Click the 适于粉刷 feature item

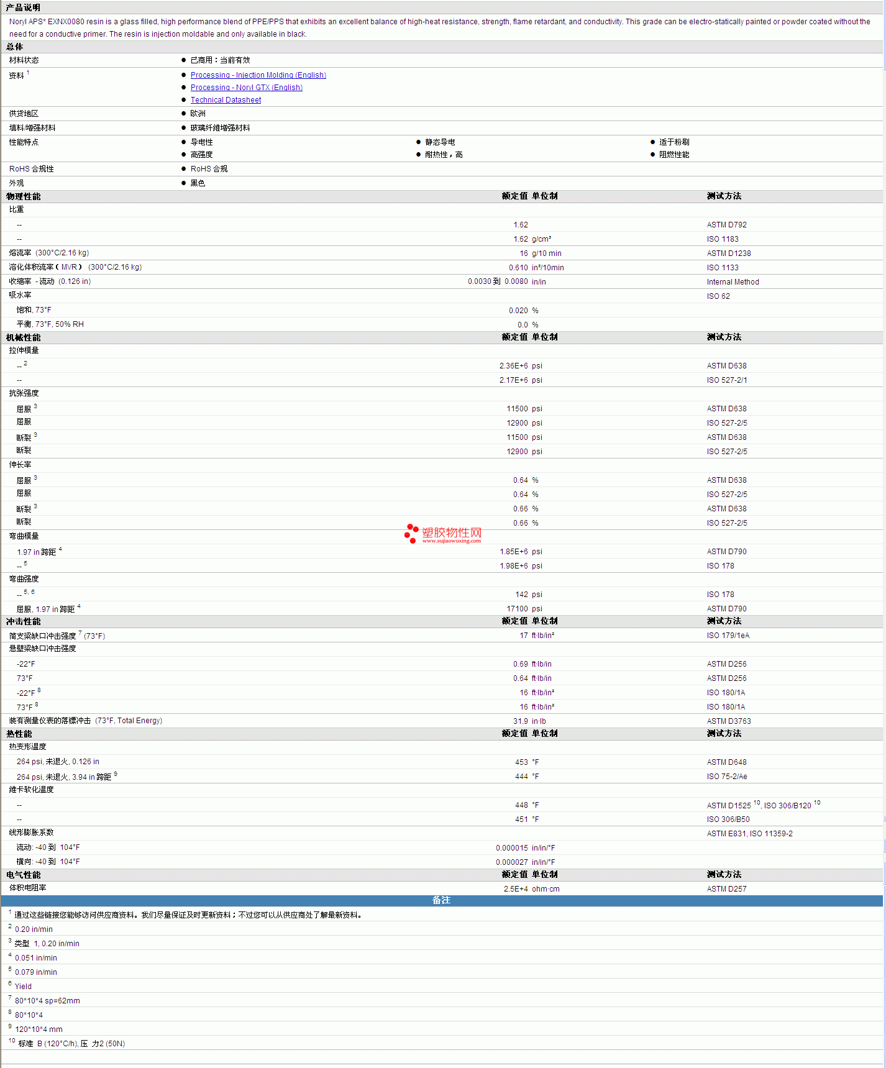[674, 142]
